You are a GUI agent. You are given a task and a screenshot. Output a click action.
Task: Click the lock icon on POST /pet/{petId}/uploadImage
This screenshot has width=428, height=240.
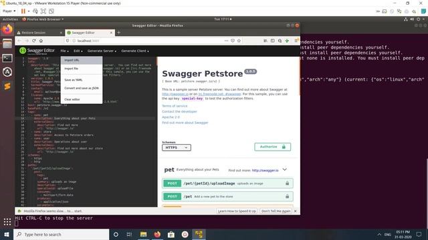(287, 183)
